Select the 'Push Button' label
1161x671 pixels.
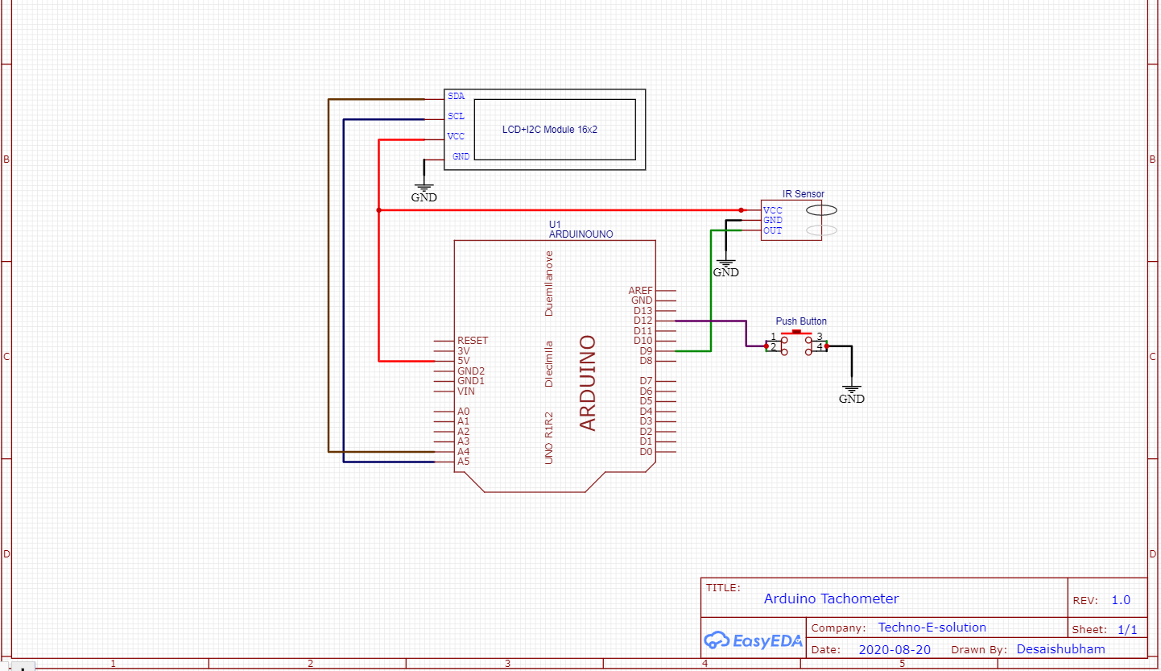coord(801,321)
